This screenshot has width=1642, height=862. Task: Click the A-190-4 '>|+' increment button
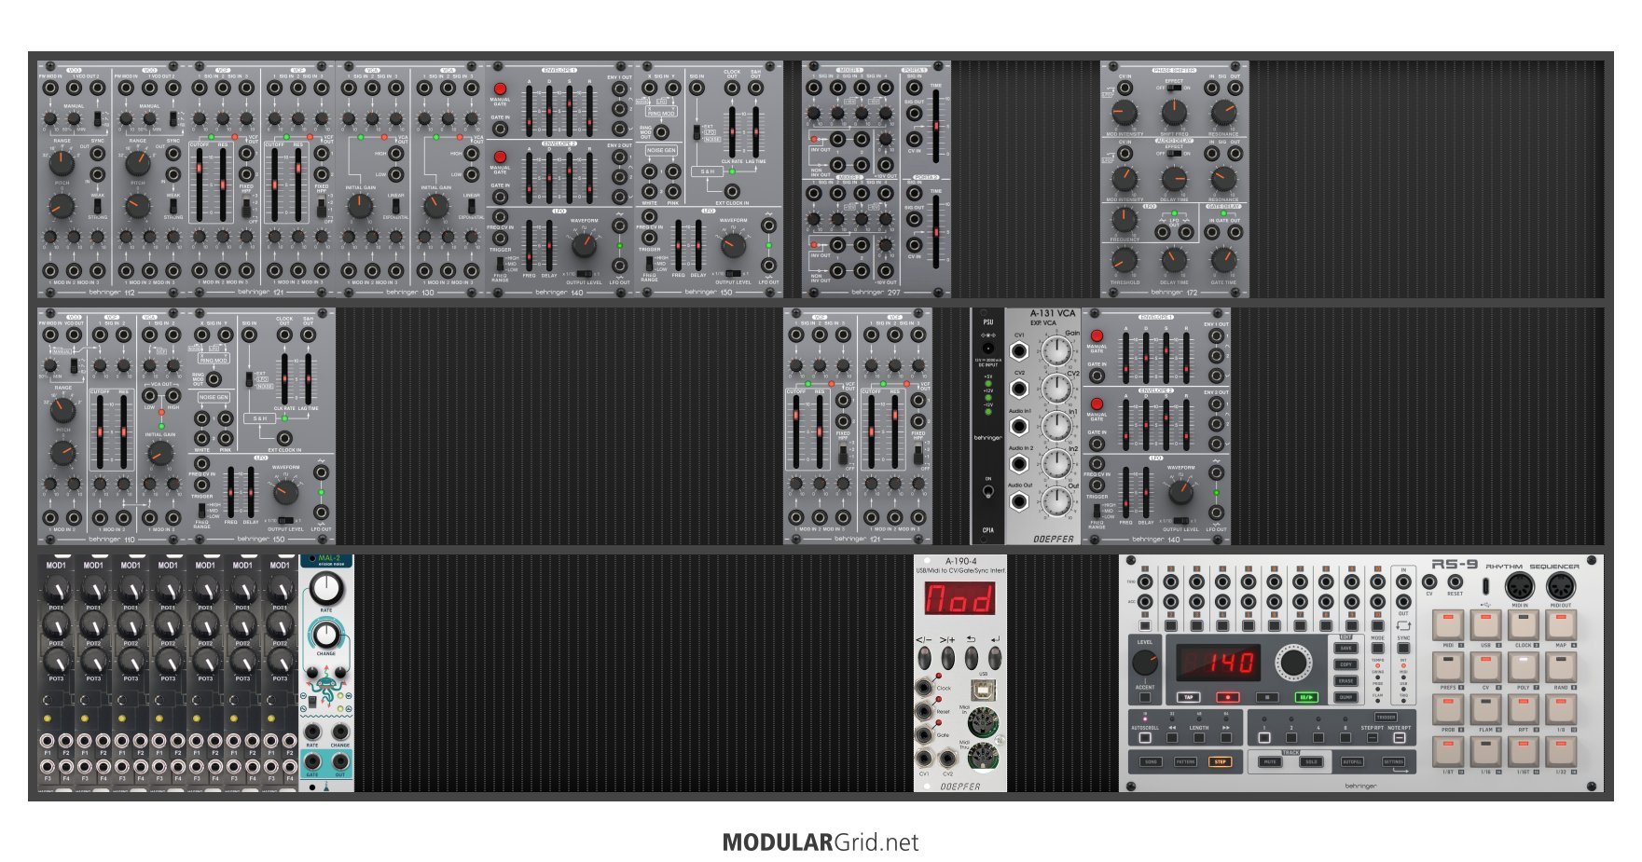(948, 657)
